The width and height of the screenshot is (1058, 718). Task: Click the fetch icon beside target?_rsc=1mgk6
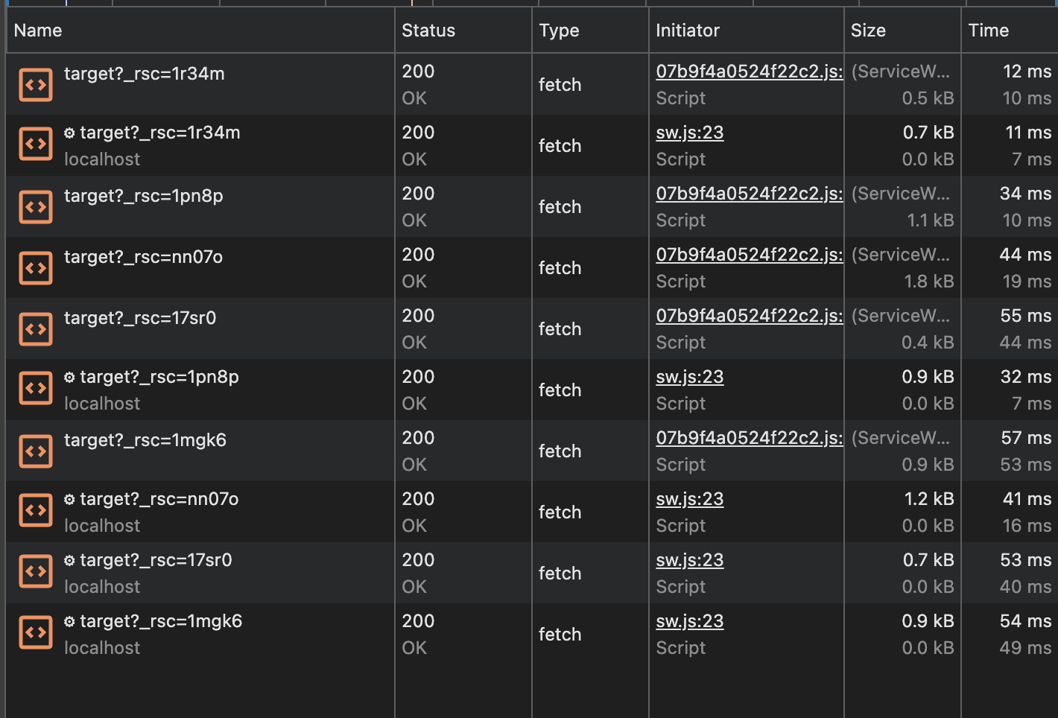pos(36,451)
